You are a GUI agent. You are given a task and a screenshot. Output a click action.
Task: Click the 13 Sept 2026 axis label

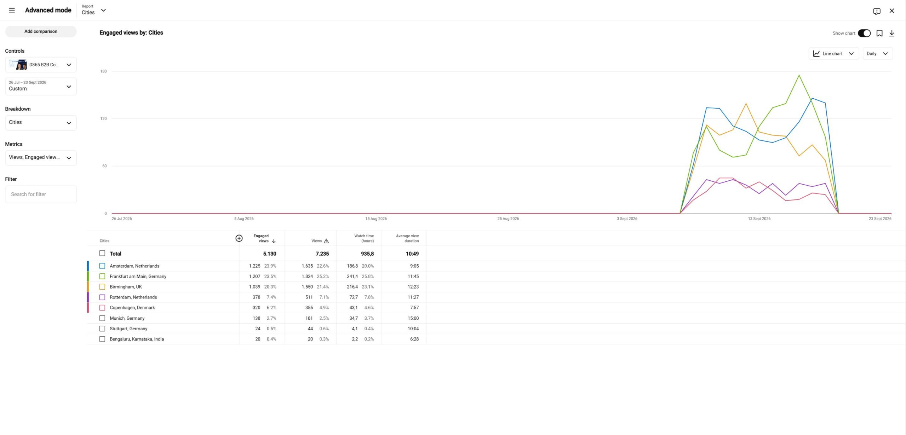(x=759, y=219)
